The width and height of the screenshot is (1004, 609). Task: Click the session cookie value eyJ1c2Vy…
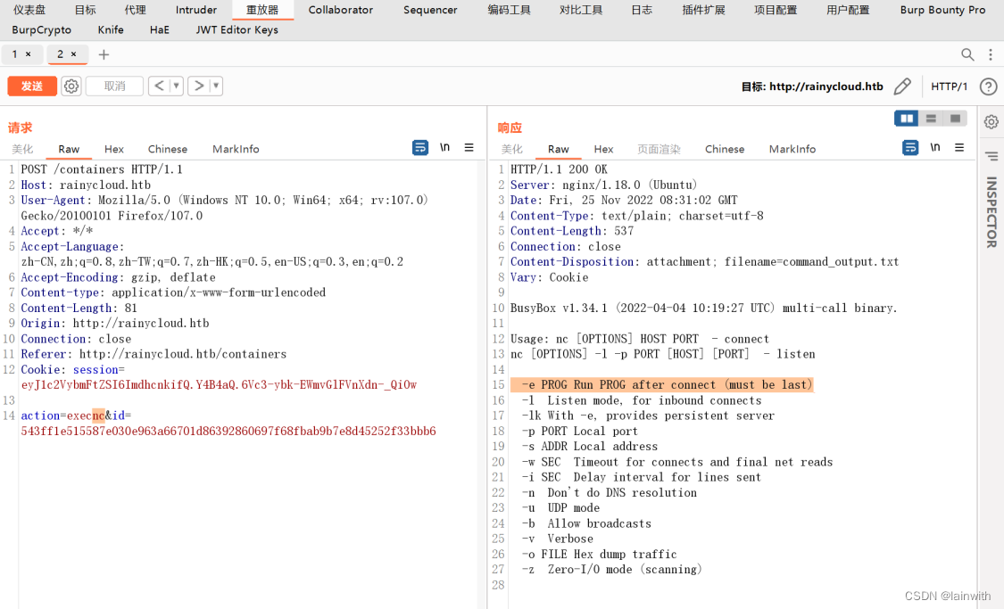[219, 384]
